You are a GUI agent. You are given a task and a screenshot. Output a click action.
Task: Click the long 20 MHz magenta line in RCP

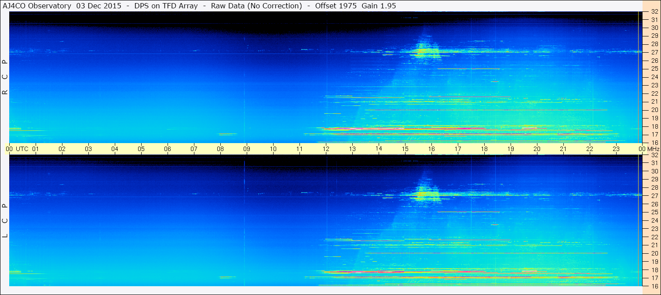(486, 110)
